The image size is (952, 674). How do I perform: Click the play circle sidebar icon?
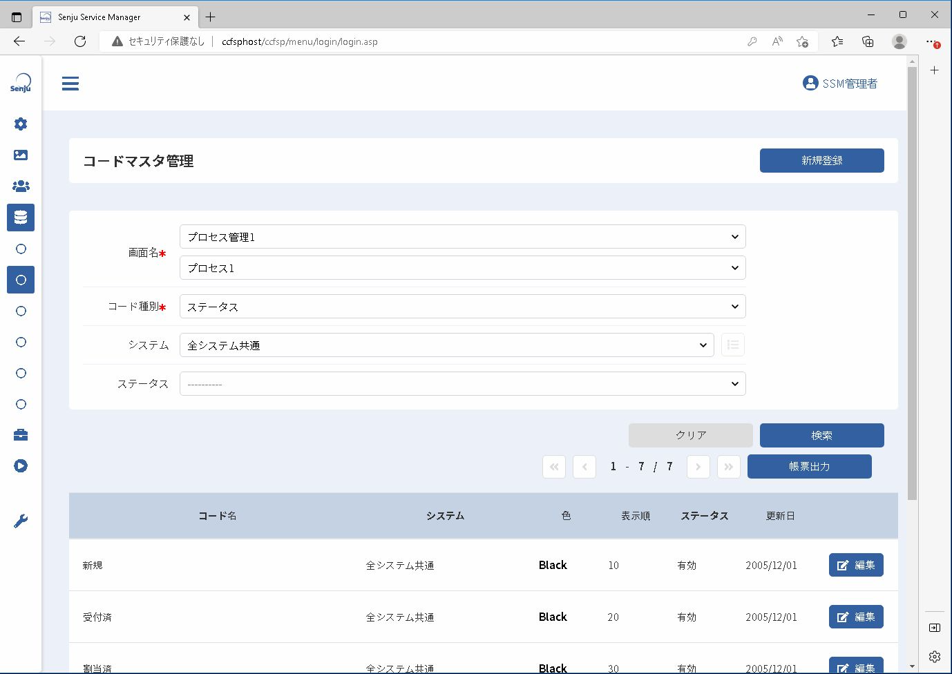21,465
